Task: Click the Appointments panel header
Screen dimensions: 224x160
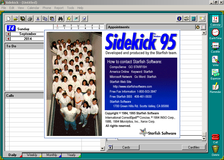Action: 151,27
